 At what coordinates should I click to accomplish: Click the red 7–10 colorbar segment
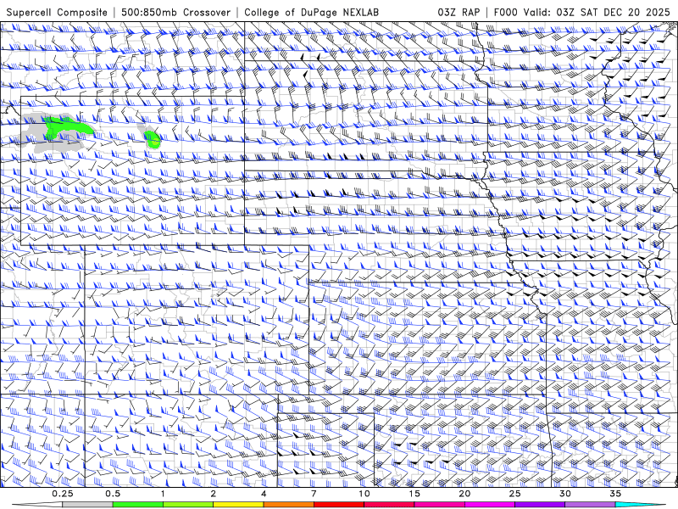pos(338,505)
